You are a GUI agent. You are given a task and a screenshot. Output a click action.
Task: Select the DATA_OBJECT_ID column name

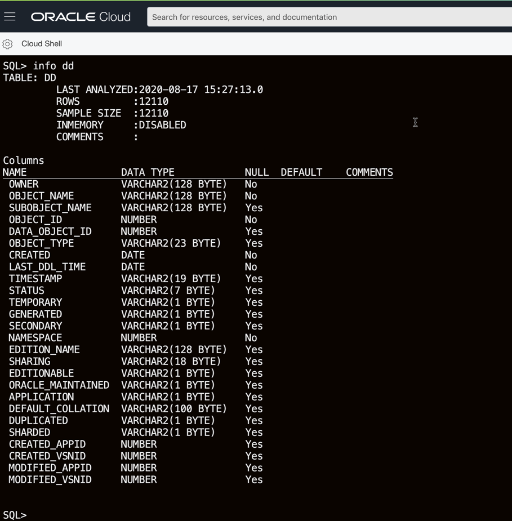(50, 231)
